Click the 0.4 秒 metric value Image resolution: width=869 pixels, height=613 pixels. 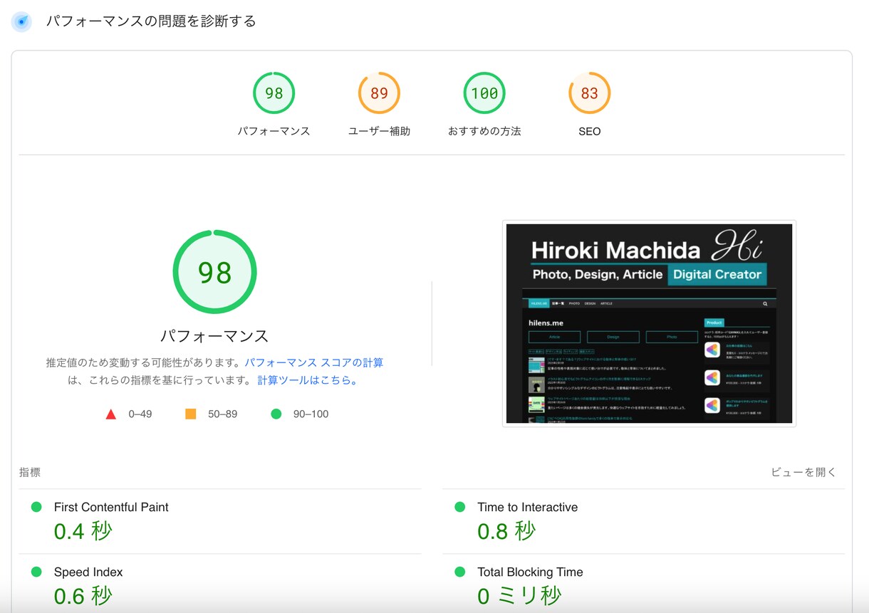pyautogui.click(x=83, y=531)
